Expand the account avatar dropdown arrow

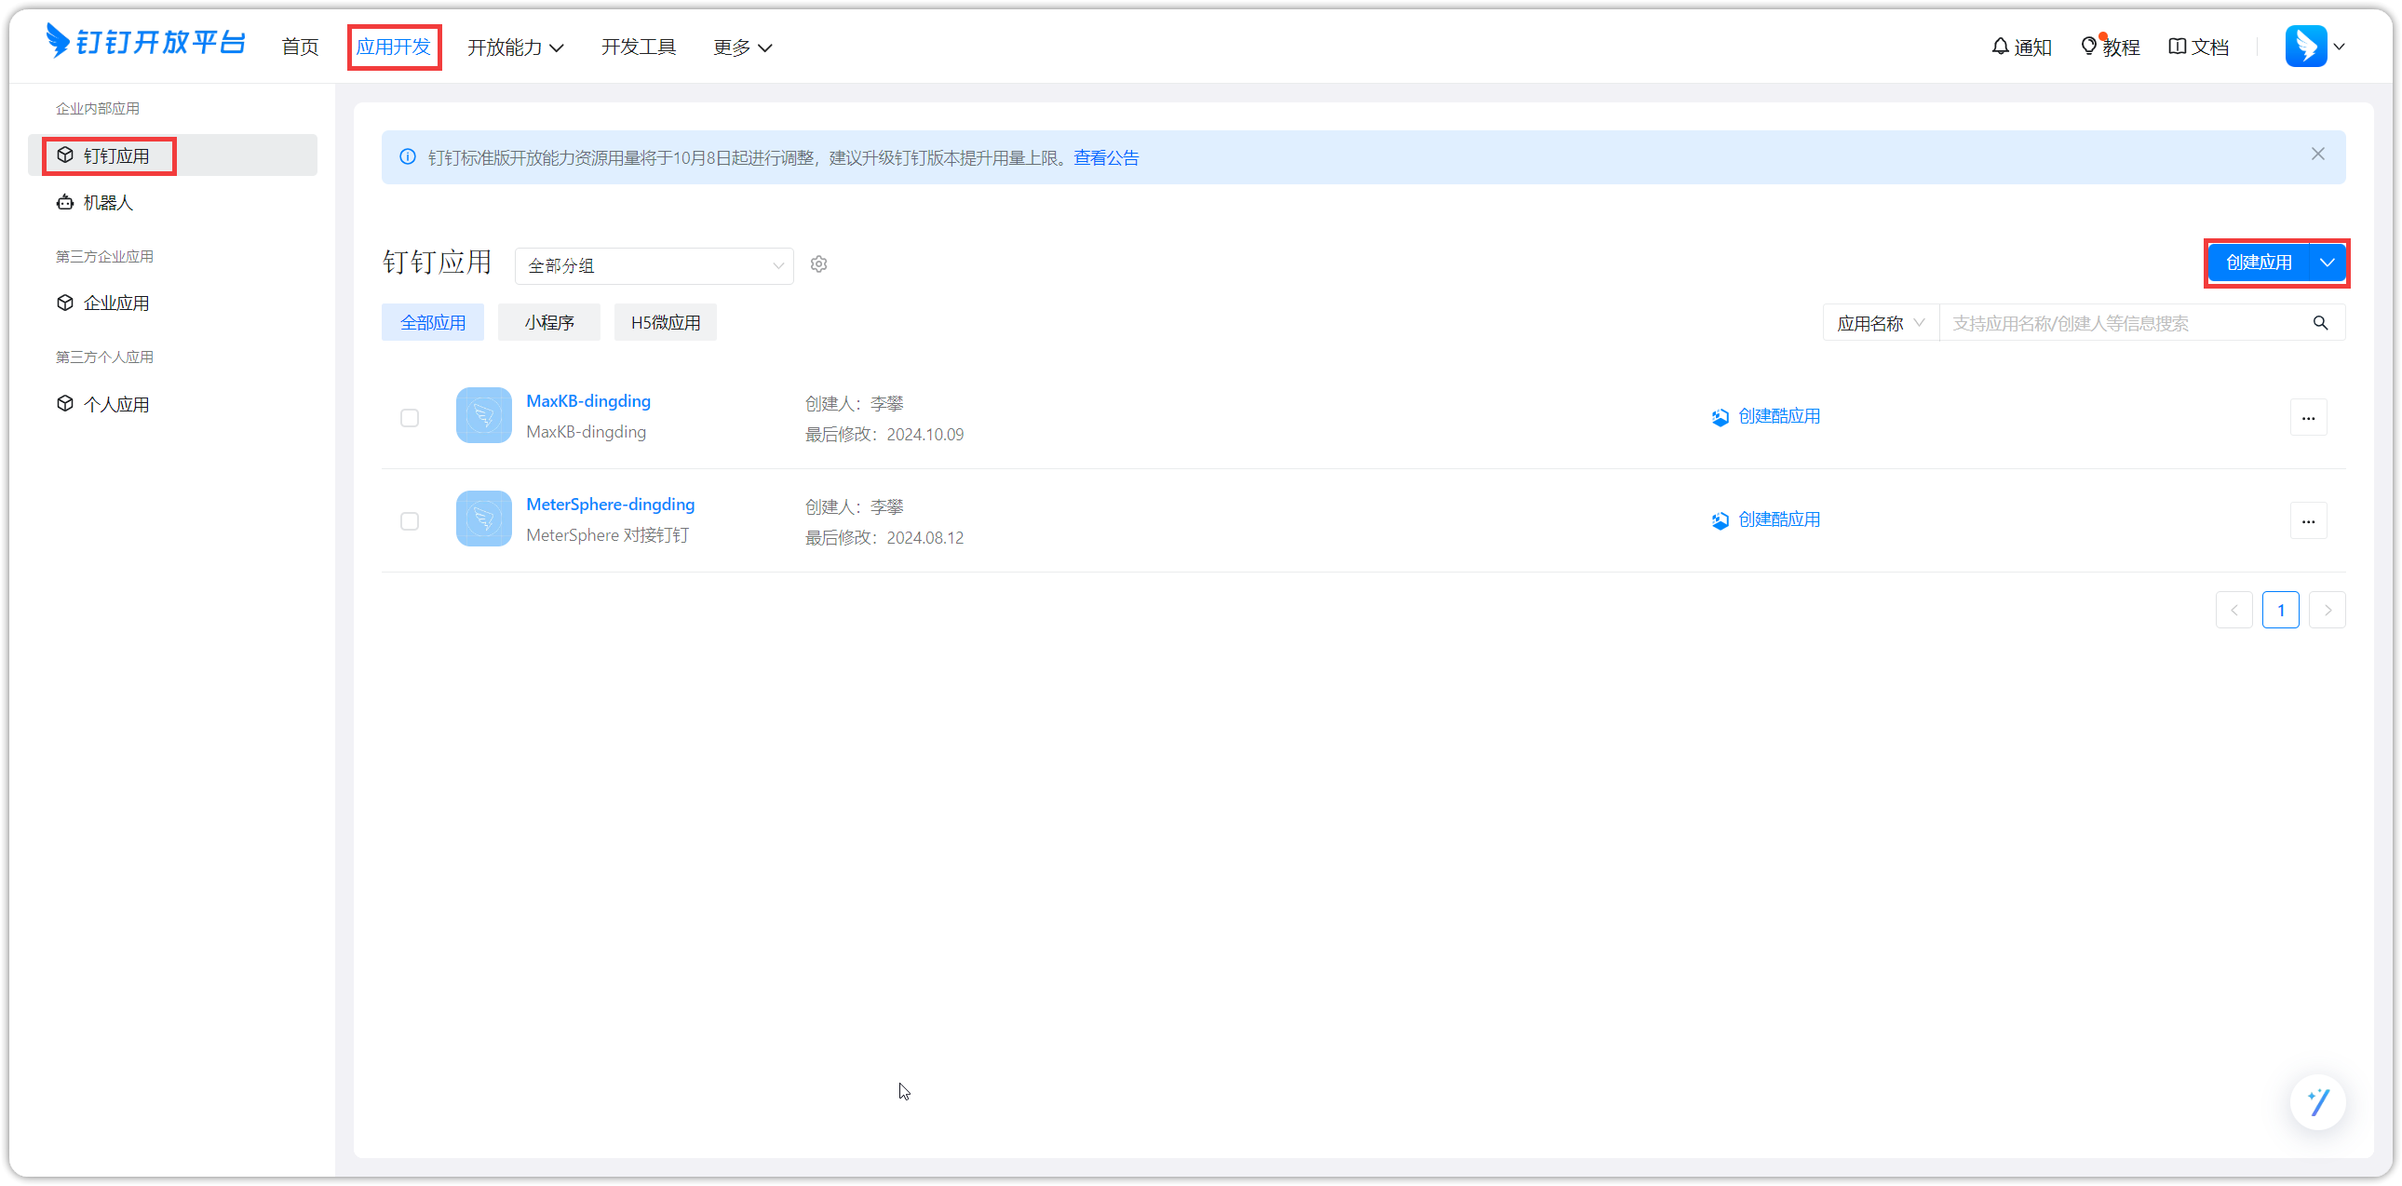2340,47
